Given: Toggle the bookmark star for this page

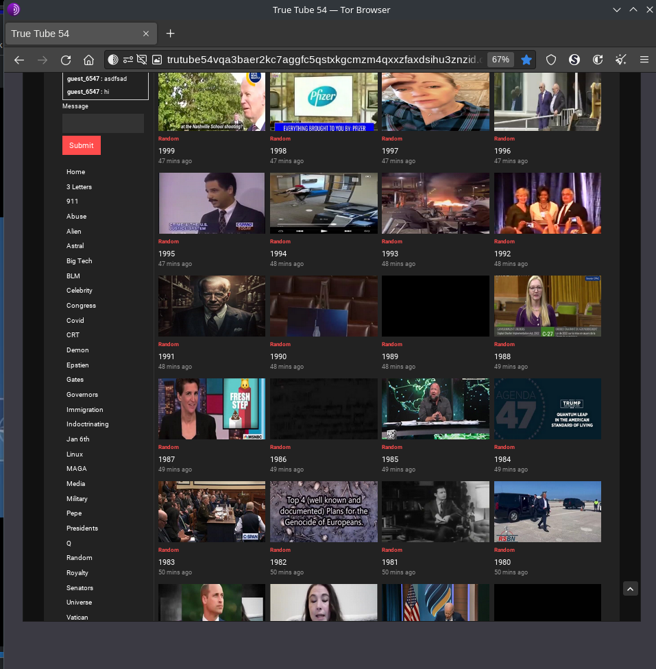Looking at the screenshot, I should [526, 60].
